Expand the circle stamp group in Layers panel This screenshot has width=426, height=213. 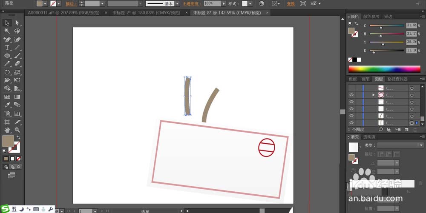click(x=373, y=95)
